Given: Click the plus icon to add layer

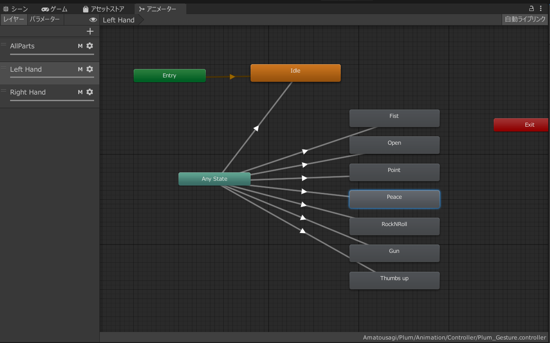Looking at the screenshot, I should pyautogui.click(x=90, y=31).
